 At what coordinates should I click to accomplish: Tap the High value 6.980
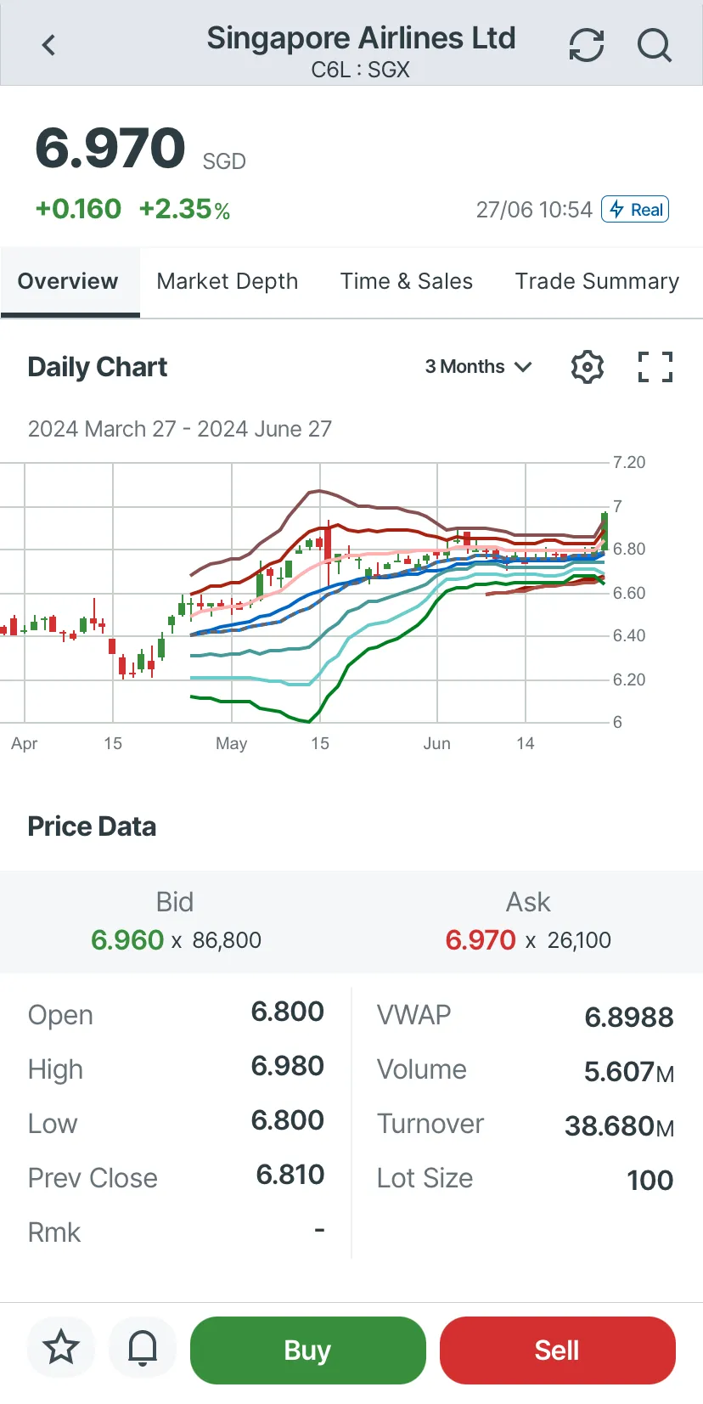click(288, 1066)
